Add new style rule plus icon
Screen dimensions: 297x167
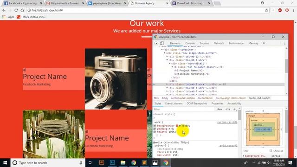point(234,109)
